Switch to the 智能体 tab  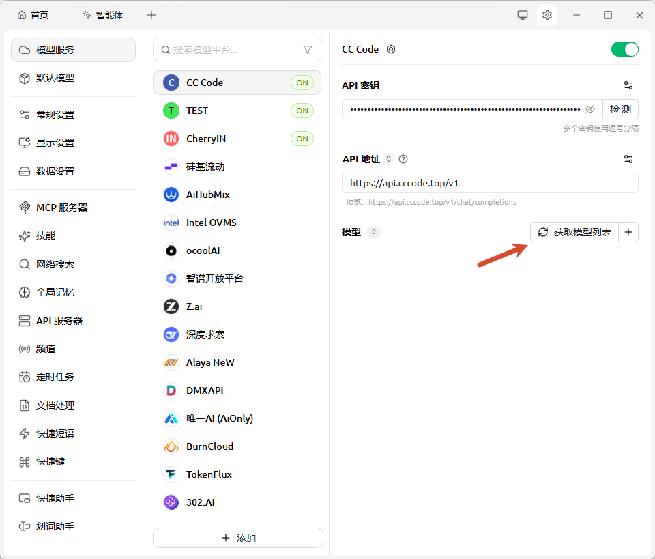click(x=103, y=15)
